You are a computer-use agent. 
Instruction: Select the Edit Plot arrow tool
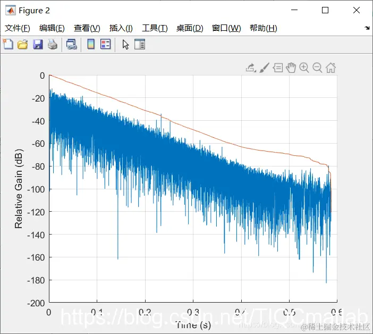125,45
